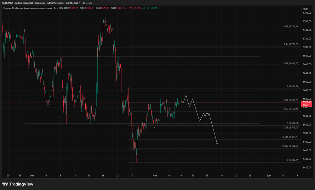Click the 2 540,00 price axis label

coord(307,116)
